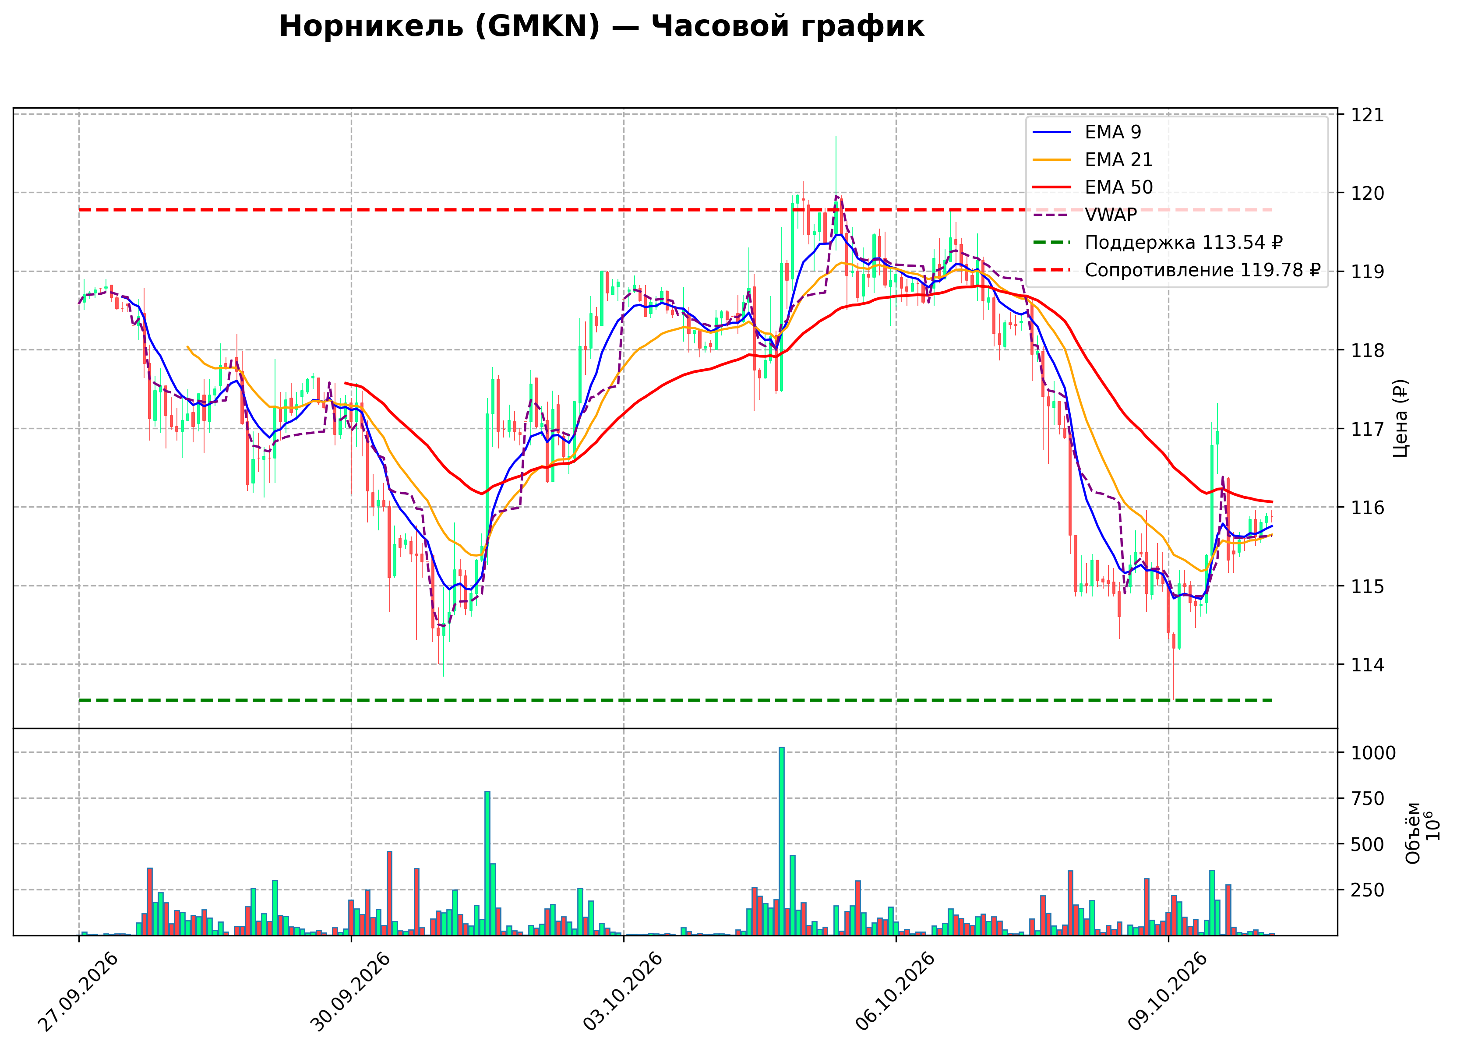The height and width of the screenshot is (1048, 1457).
Task: Click the price axis value 117
Action: [x=1368, y=429]
